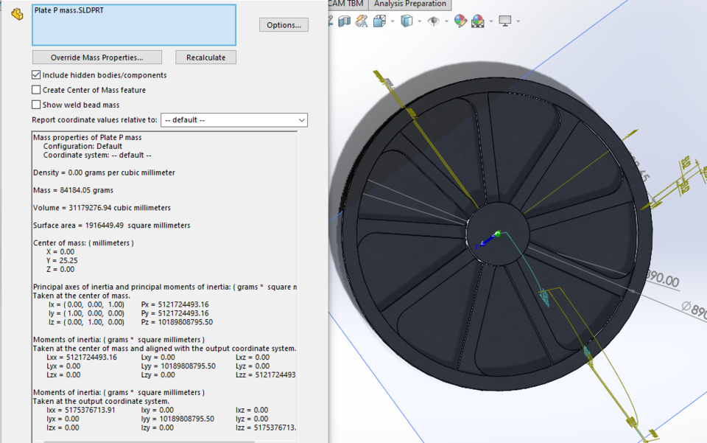Click the Dynamic Annotation Views icon
707x443 pixels.
[x=359, y=21]
